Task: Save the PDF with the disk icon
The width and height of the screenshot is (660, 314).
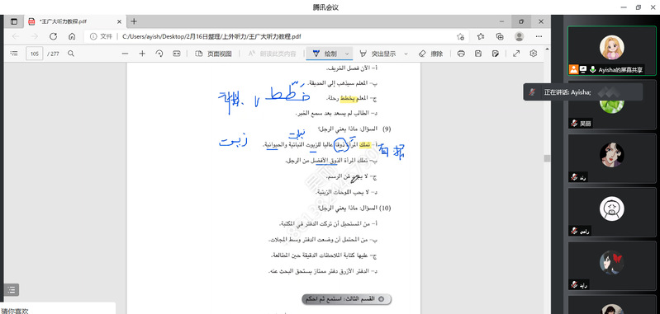Action: pos(478,54)
